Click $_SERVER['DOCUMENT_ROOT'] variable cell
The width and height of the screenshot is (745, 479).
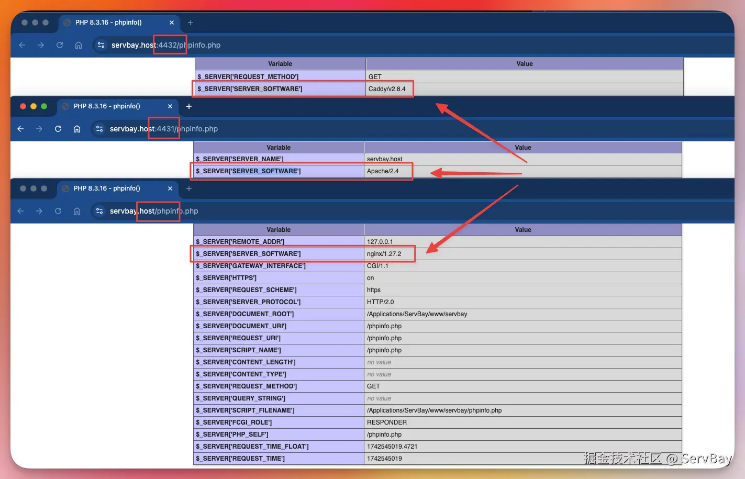279,314
